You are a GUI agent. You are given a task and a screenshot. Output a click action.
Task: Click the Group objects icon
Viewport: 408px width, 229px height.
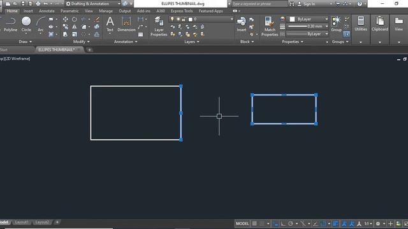pos(336,24)
